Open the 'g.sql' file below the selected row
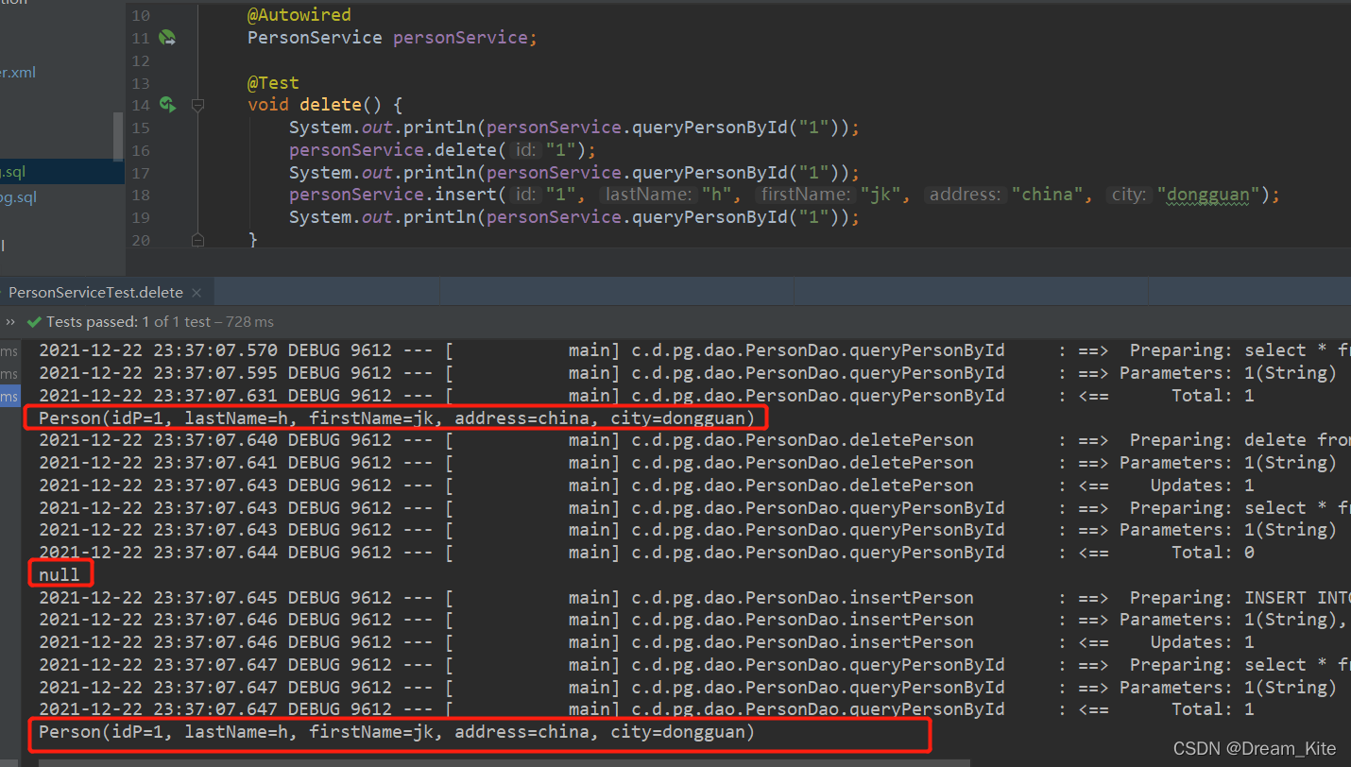The width and height of the screenshot is (1351, 767). coord(18,197)
